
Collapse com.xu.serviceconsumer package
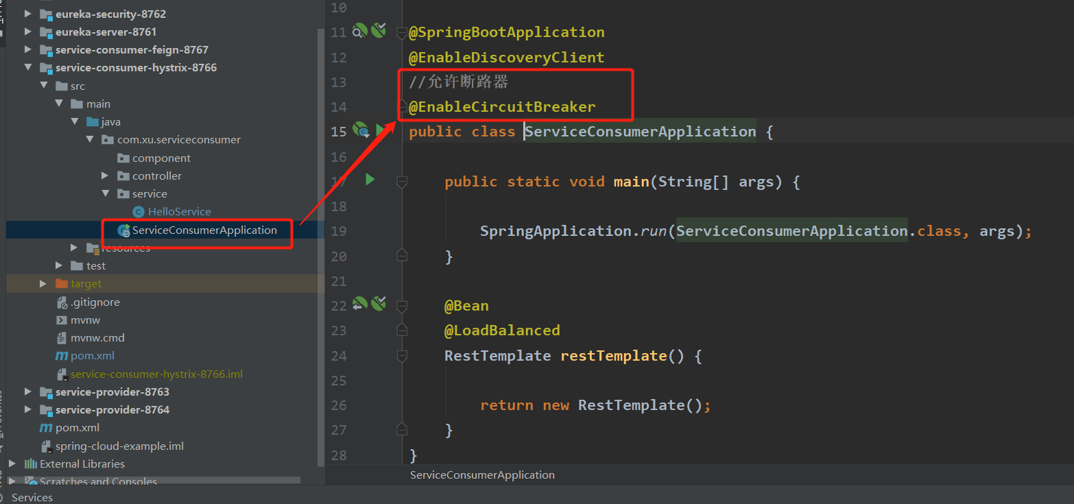tap(90, 139)
